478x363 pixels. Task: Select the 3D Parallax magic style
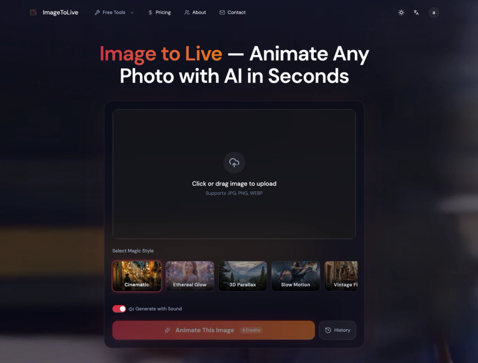243,275
